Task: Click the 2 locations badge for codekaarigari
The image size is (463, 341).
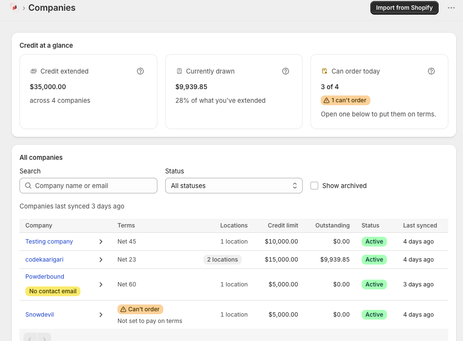Action: (x=222, y=260)
